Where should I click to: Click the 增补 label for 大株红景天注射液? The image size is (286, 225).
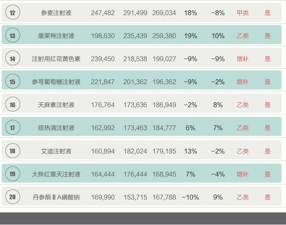(x=242, y=174)
